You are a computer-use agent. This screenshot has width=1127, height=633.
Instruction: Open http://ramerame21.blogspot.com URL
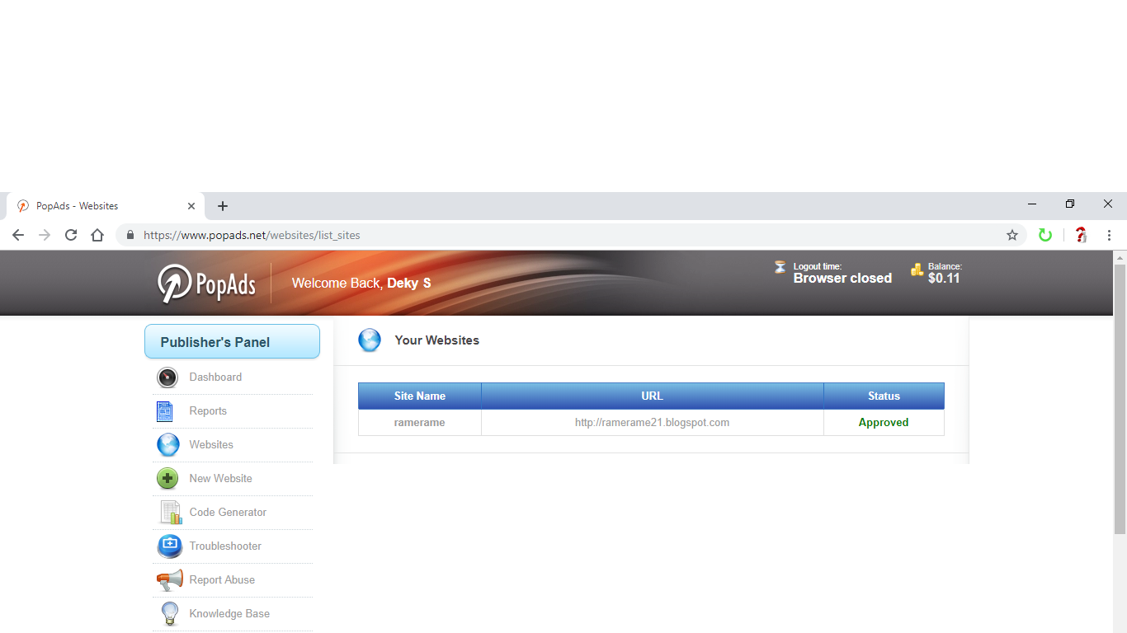tap(652, 422)
